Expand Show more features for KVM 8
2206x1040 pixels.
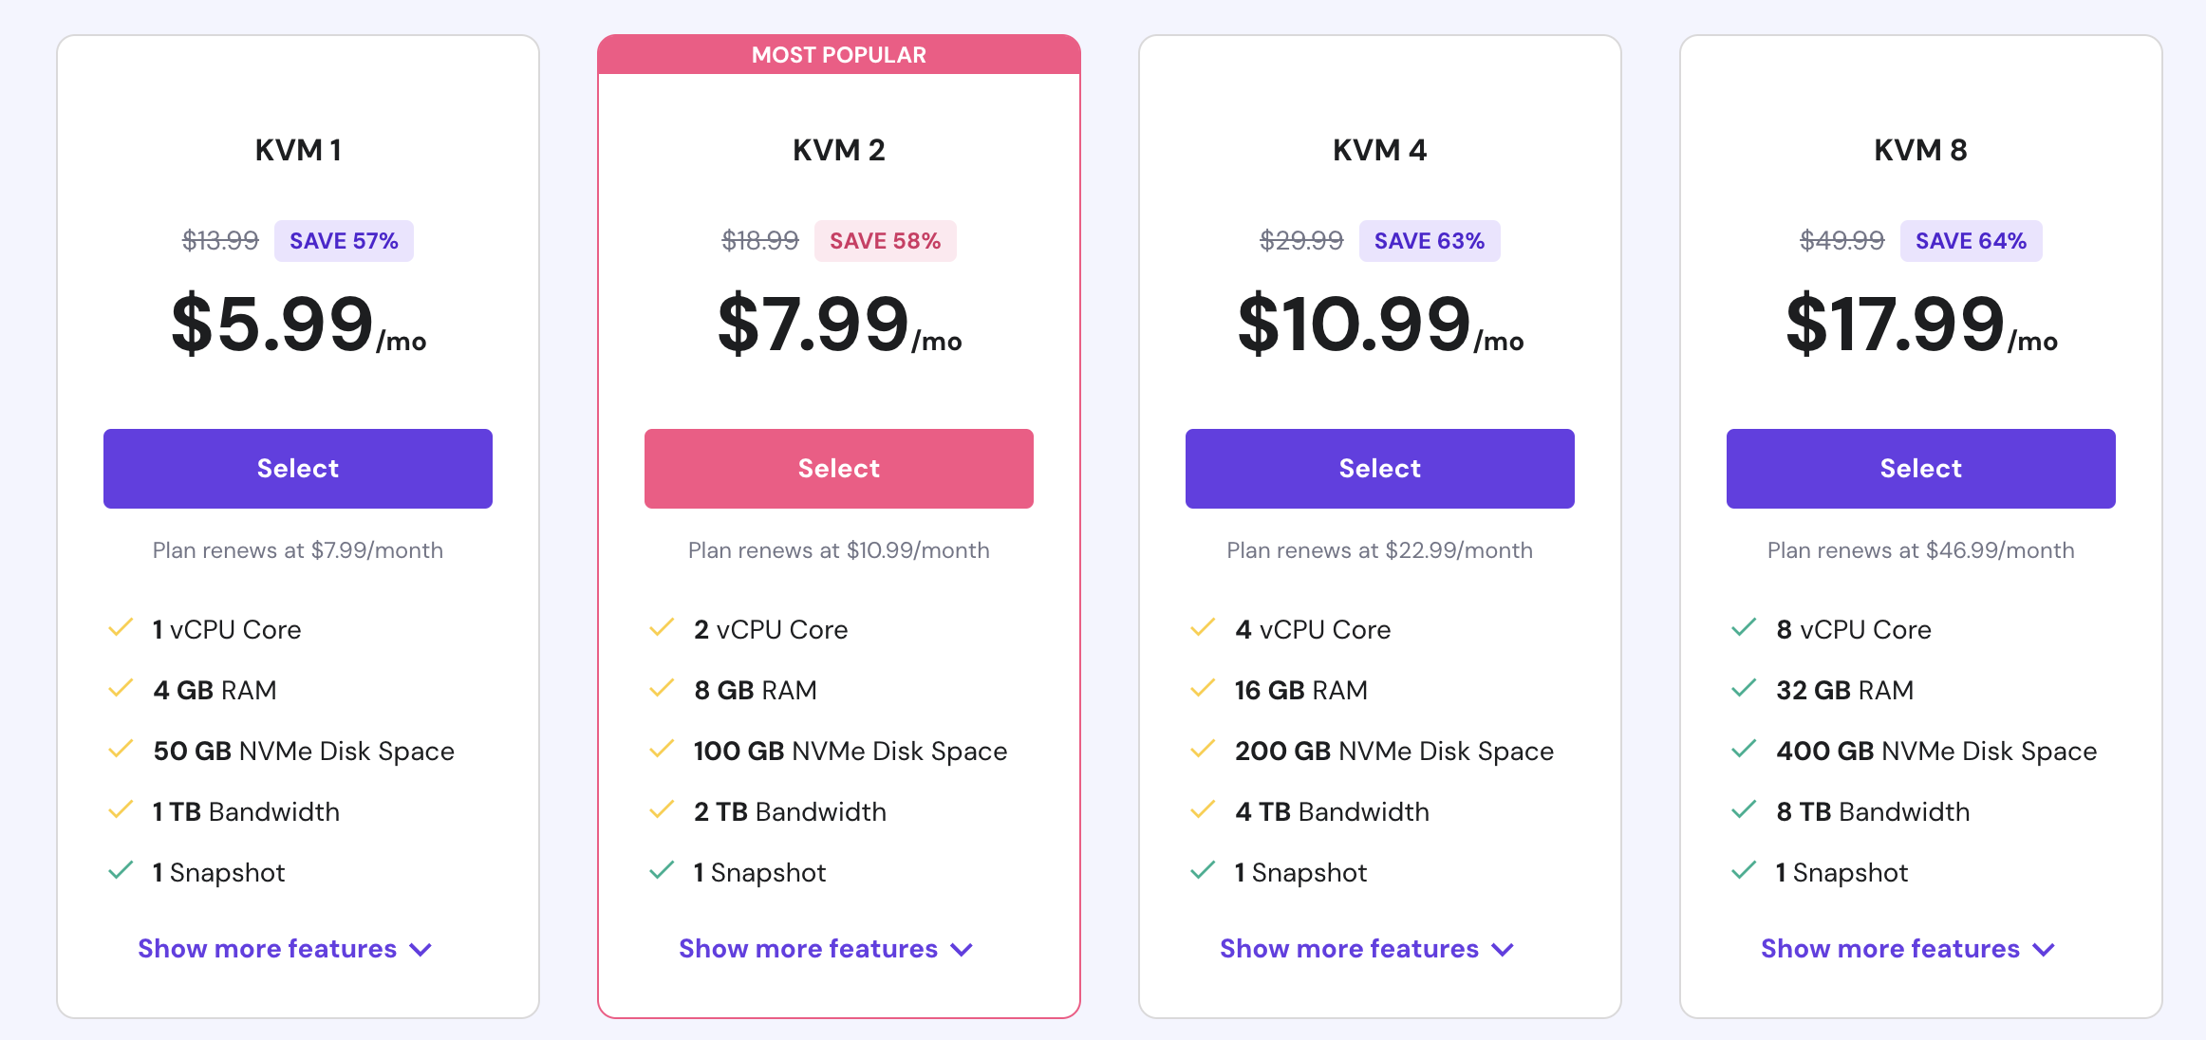(x=1908, y=949)
